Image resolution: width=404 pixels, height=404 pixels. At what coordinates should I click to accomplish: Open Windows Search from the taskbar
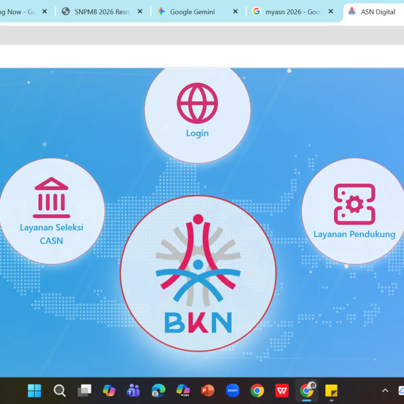tap(60, 391)
